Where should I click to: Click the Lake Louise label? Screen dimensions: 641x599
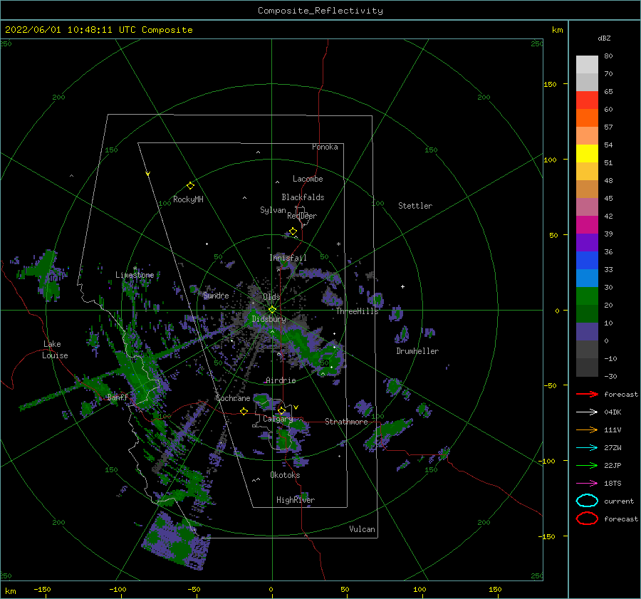55,350
